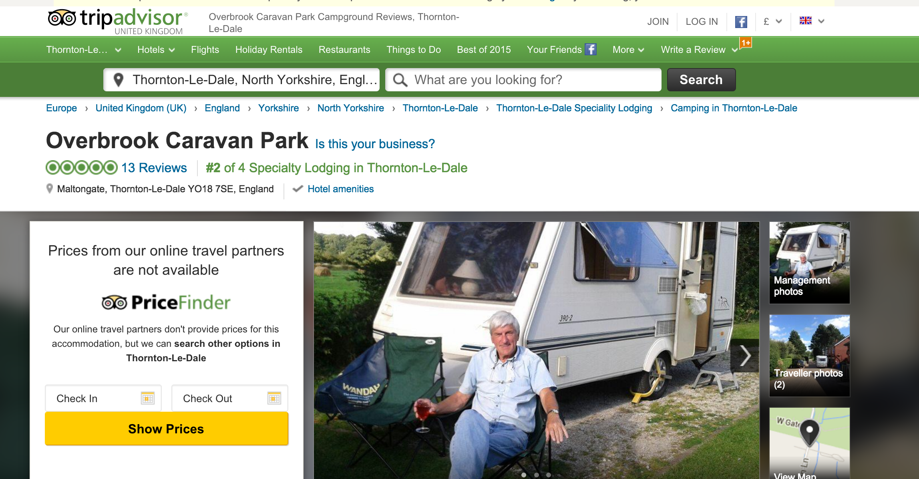Screen dimensions: 919x479
Task: Click the TripAdvisor owl logo
Action: (62, 18)
